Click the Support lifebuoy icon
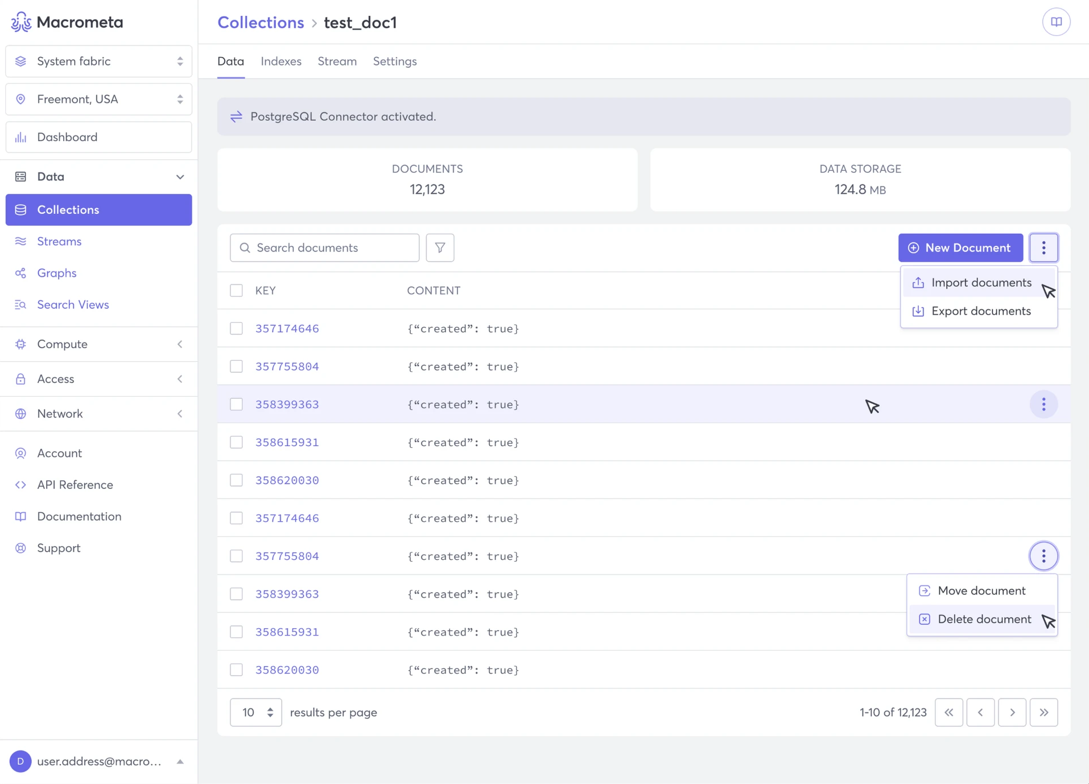This screenshot has height=784, width=1089. point(20,548)
